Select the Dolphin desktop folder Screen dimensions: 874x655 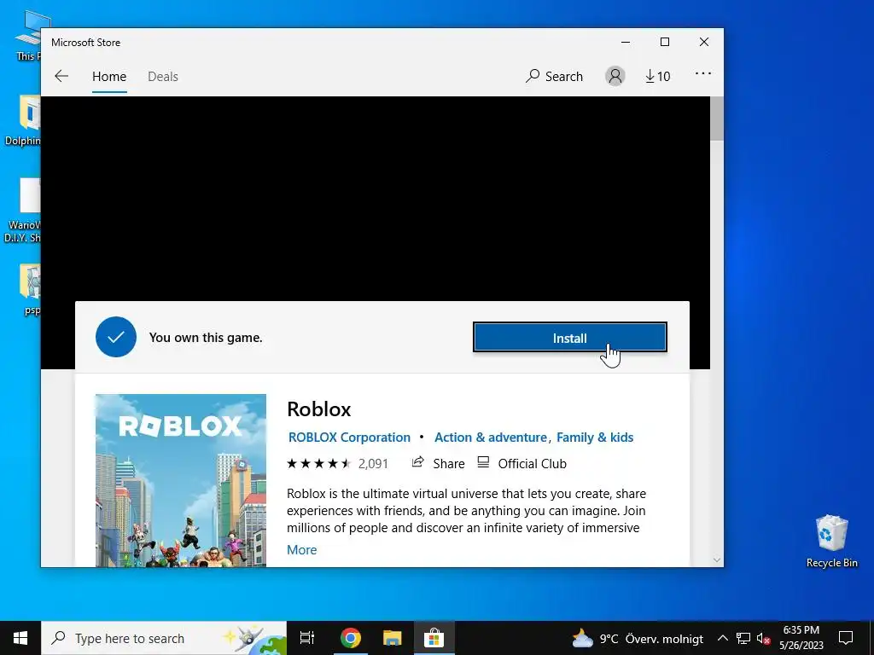(22, 120)
